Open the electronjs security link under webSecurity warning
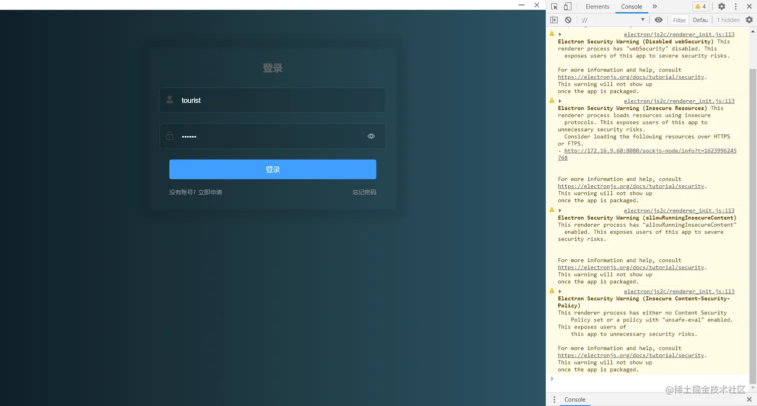Viewport: 757px width, 406px height. pos(631,77)
